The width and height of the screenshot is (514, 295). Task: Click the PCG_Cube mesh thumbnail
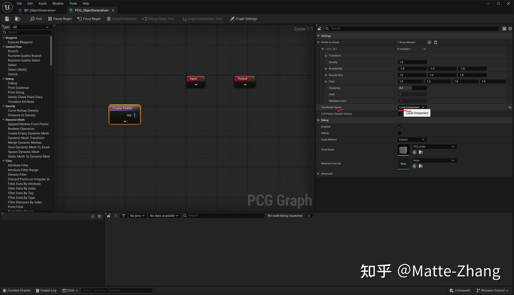(x=403, y=150)
